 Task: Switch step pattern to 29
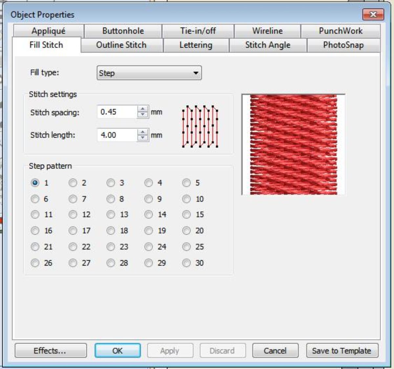point(149,263)
